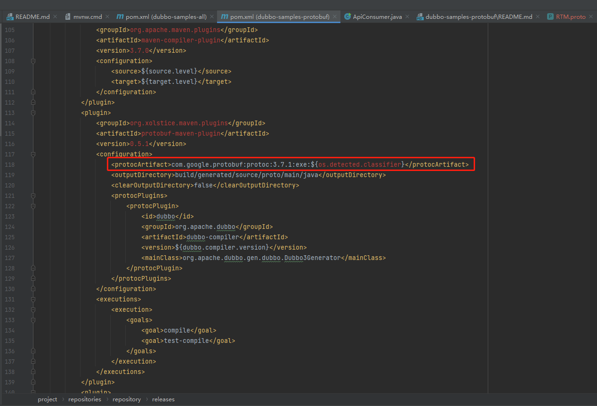Close the README.md tab
Screen dimensions: 597x406
[55, 16]
